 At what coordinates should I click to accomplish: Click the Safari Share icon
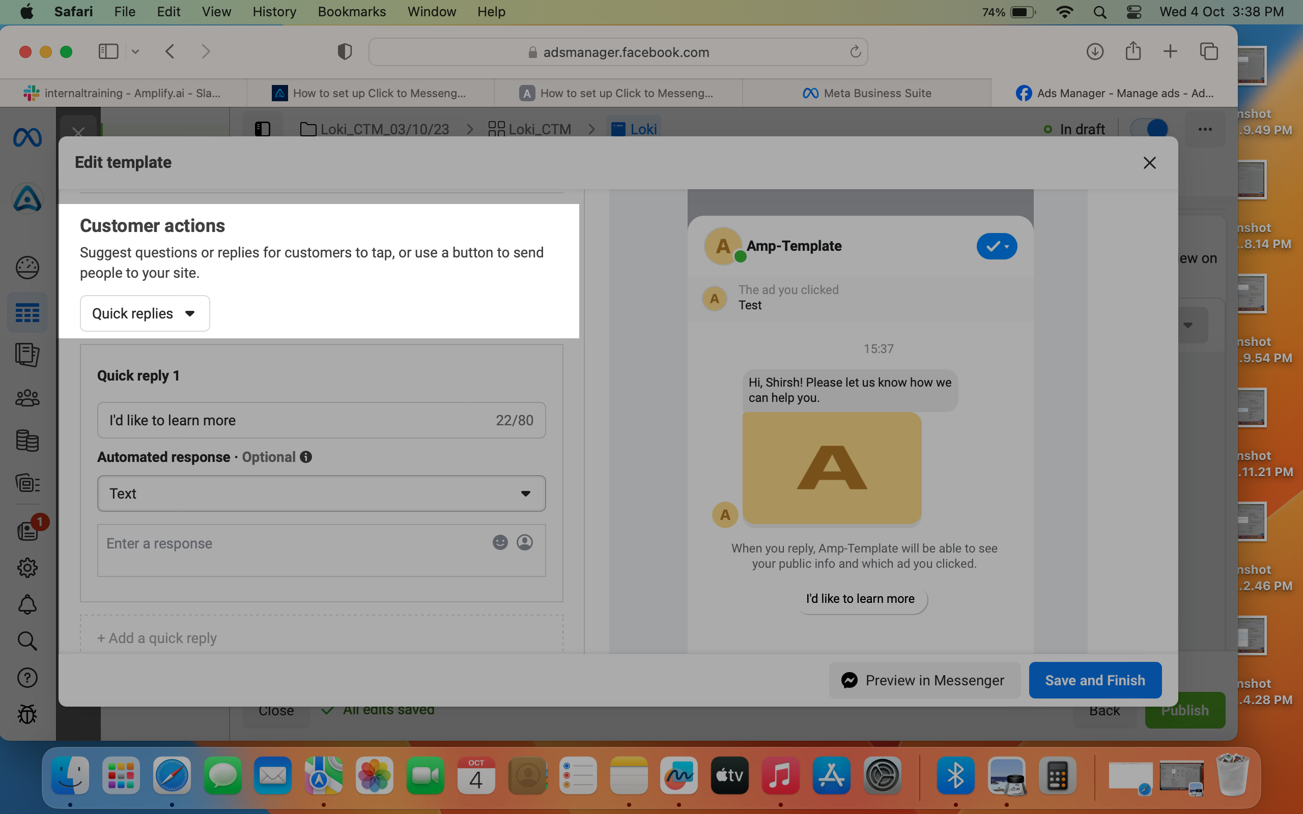coord(1133,51)
